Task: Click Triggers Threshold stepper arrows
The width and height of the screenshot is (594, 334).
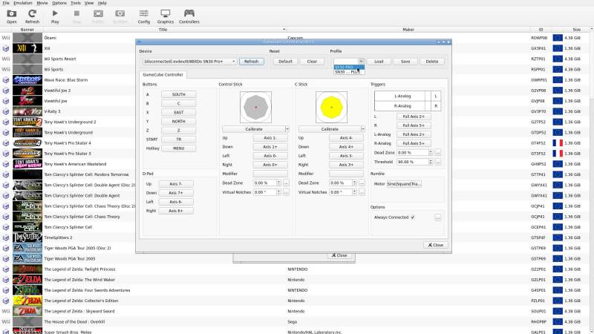Action: point(431,162)
